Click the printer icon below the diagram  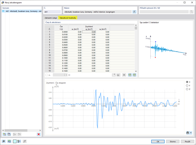tap(188, 133)
